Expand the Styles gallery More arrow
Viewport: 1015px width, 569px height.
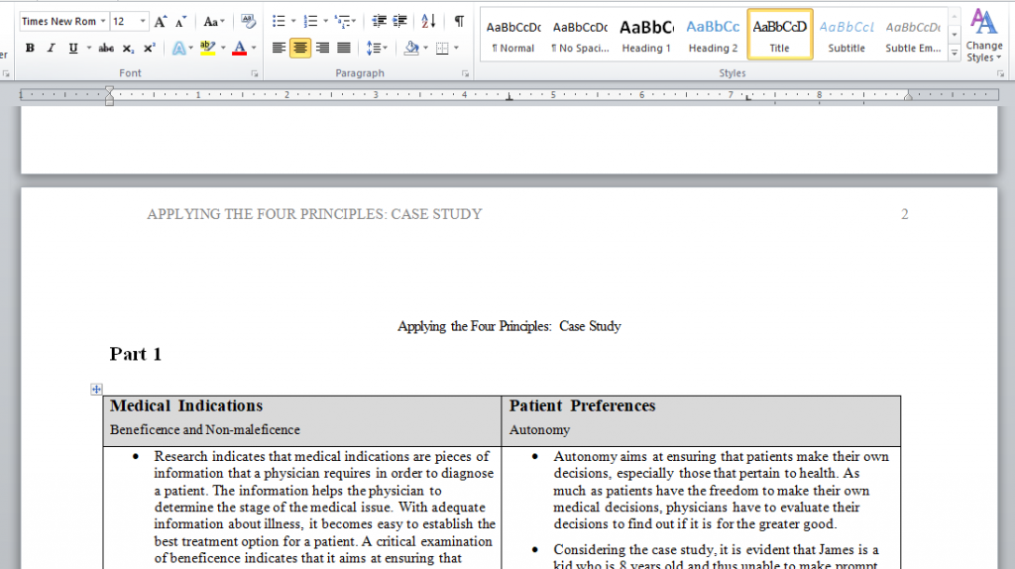pyautogui.click(x=955, y=53)
